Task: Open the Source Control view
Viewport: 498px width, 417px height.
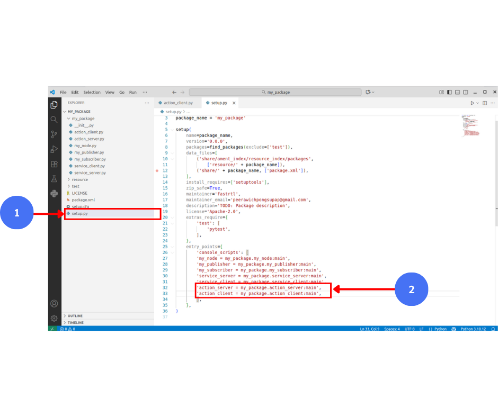Action: 54,134
